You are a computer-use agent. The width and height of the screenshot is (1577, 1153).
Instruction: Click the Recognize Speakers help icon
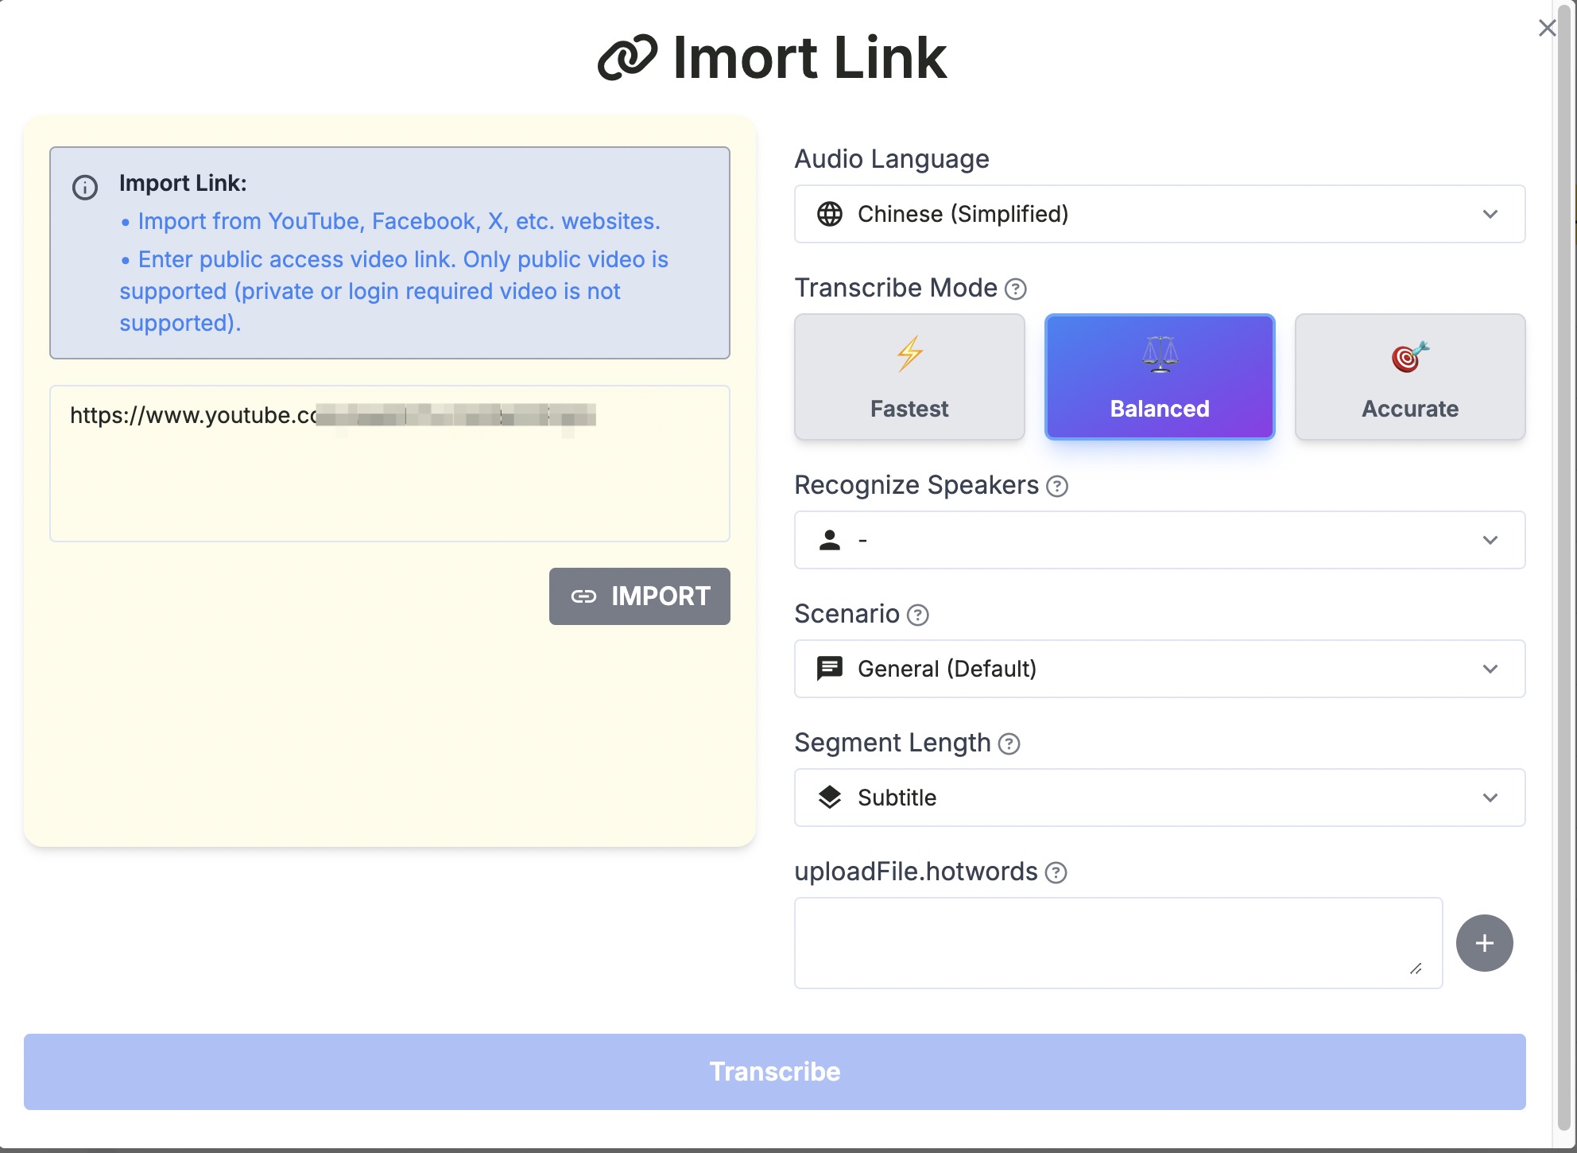(1056, 486)
